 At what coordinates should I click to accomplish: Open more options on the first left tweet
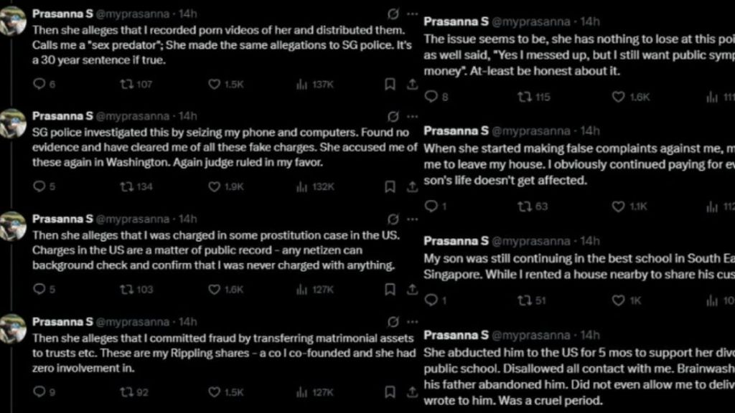pyautogui.click(x=412, y=14)
